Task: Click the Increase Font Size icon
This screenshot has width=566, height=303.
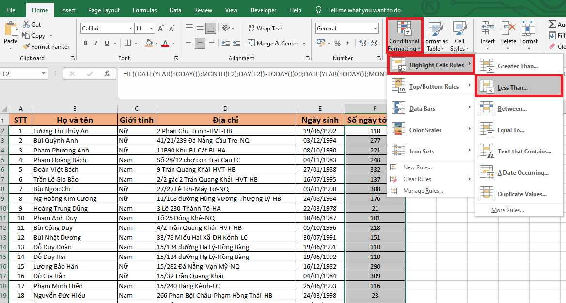Action: pos(161,29)
